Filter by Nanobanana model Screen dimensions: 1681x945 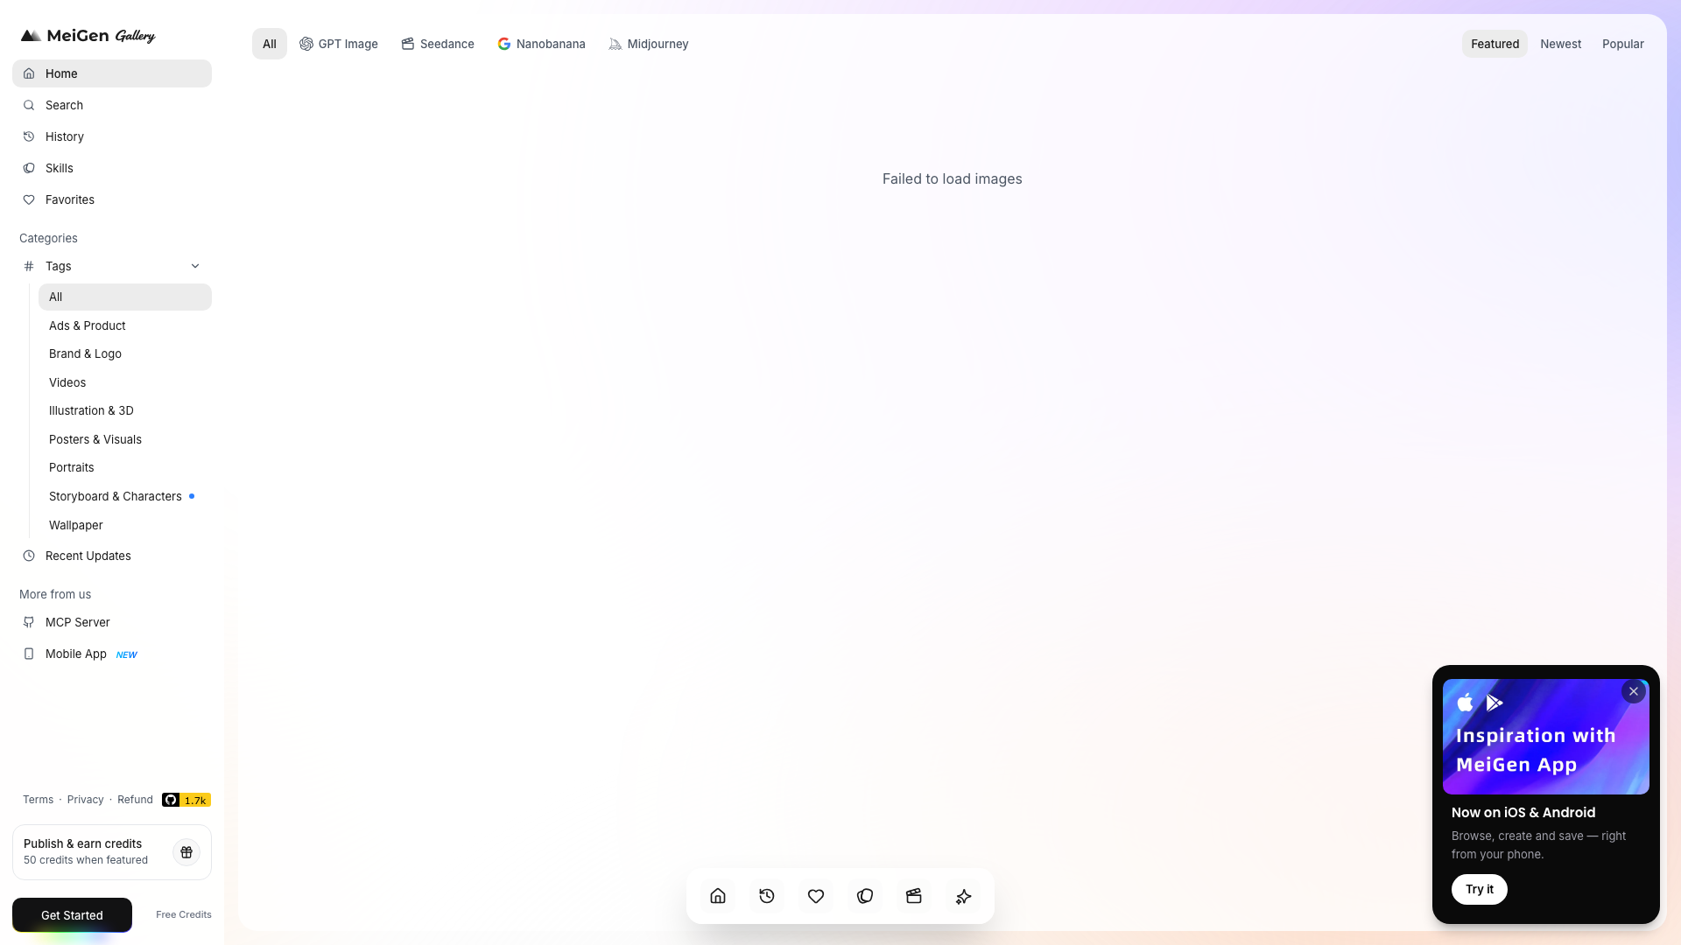pos(542,44)
